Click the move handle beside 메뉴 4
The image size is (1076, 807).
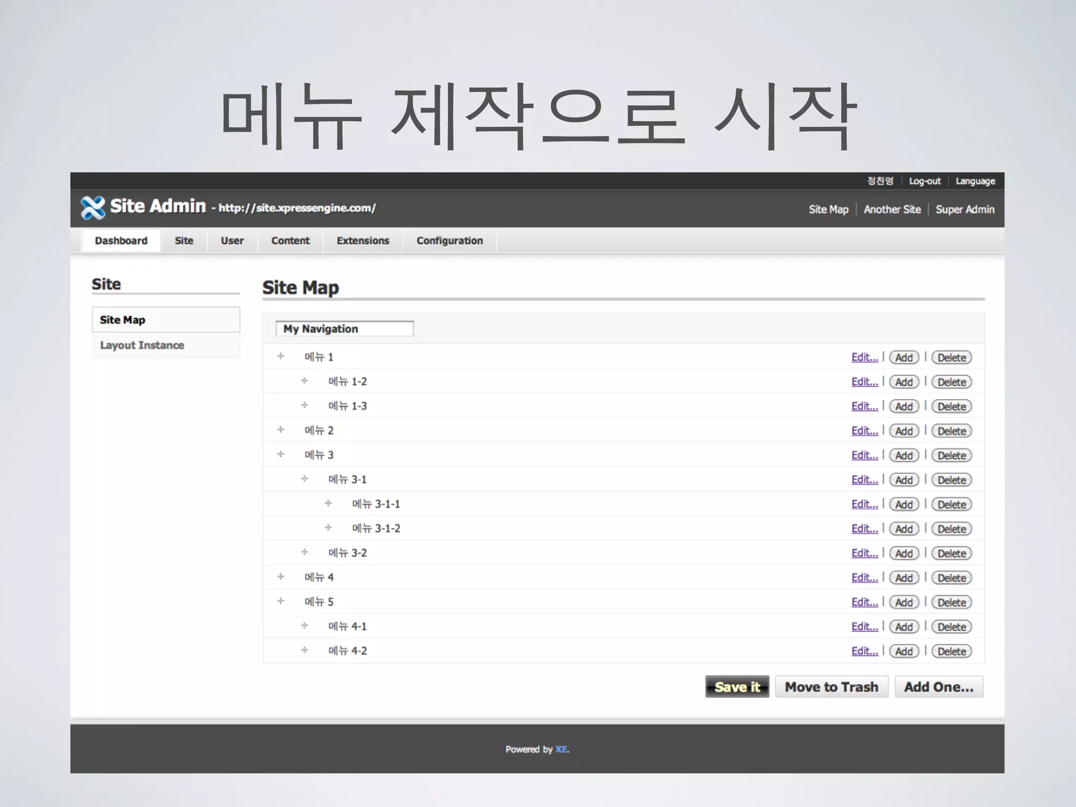tap(281, 577)
